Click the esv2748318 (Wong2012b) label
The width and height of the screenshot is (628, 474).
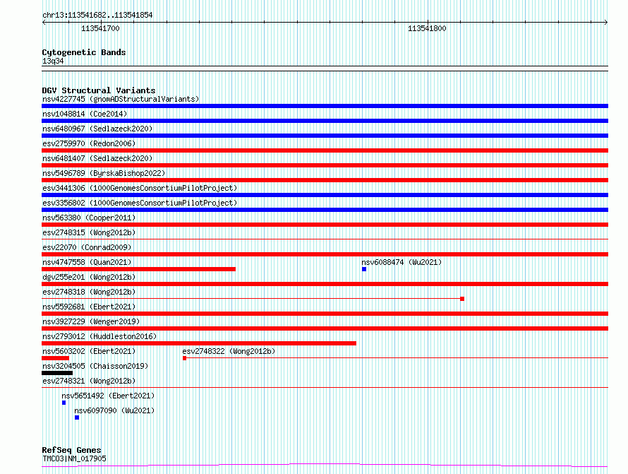(89, 292)
